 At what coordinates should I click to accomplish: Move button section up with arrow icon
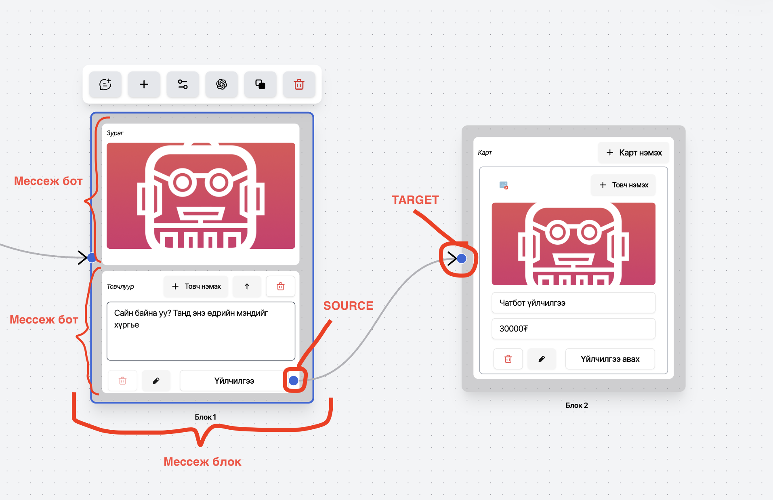[247, 286]
